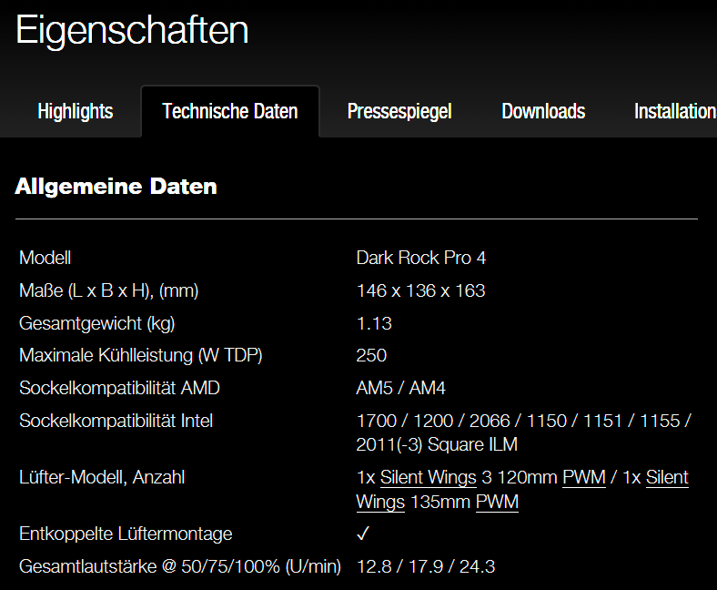Click the checkmark for Entkoppelte Lüftermontage

click(363, 534)
